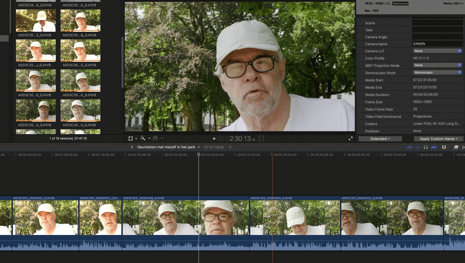Screen dimensions: 465x263
Task: Click the Transform tool icon in viewer
Action: pyautogui.click(x=131, y=139)
